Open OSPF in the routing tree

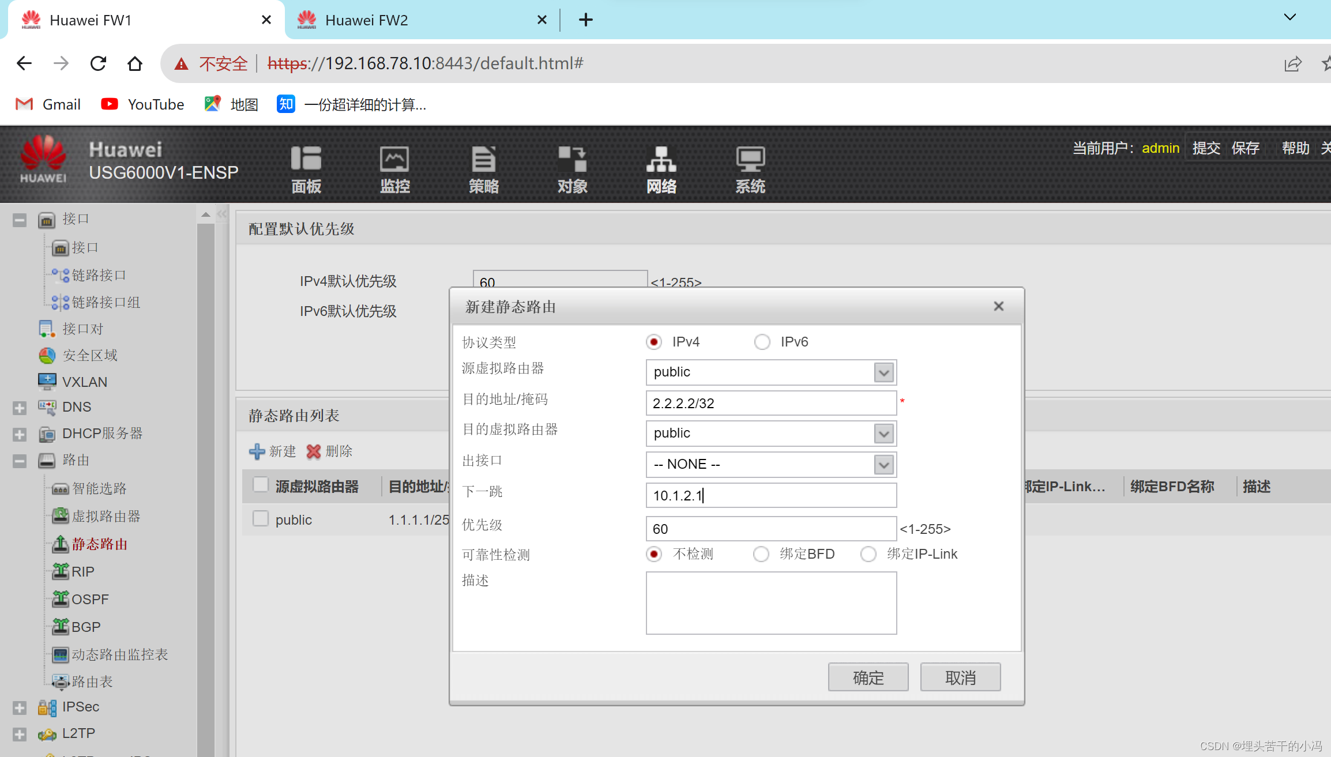click(90, 599)
